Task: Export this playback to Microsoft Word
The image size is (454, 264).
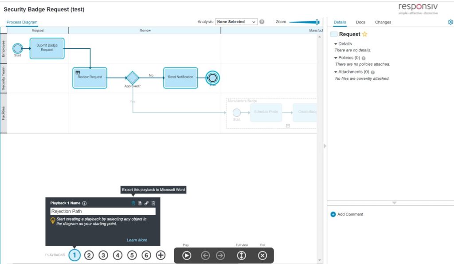Action: (133, 203)
